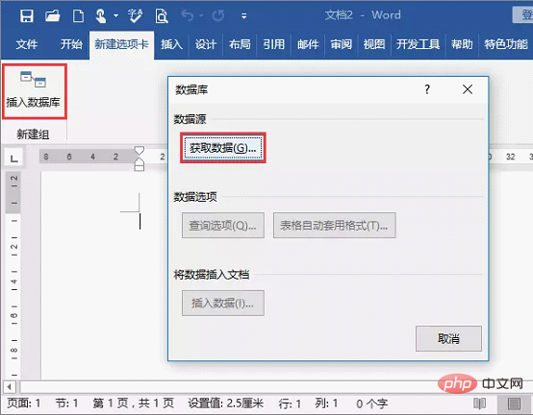Close the 数据库 dialog
Viewport: 533px width, 415px height.
468,89
